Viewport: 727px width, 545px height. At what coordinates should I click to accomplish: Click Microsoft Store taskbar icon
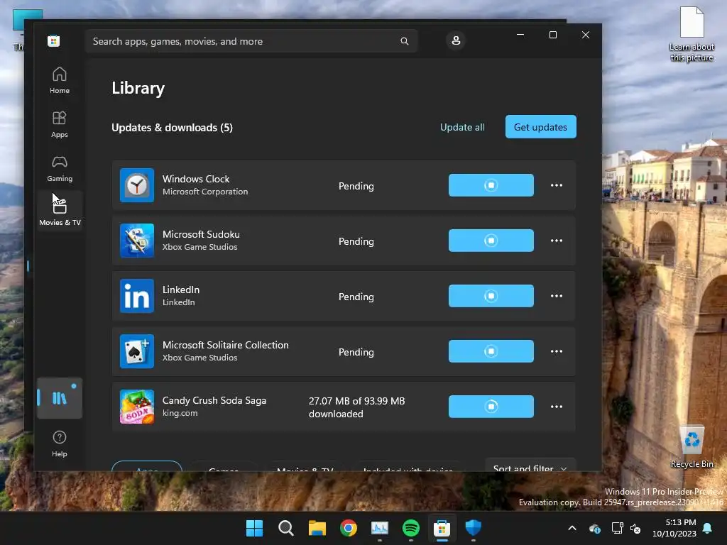pos(442,528)
